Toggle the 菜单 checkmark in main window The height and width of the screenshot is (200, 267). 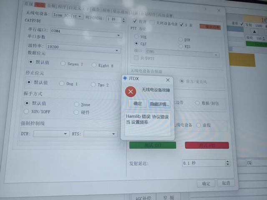coord(242,24)
